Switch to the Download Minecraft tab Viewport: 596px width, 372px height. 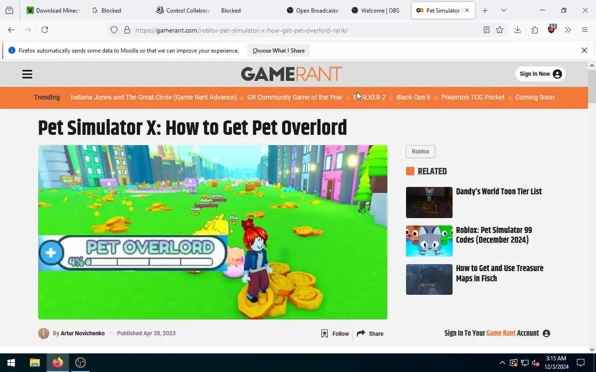(53, 10)
